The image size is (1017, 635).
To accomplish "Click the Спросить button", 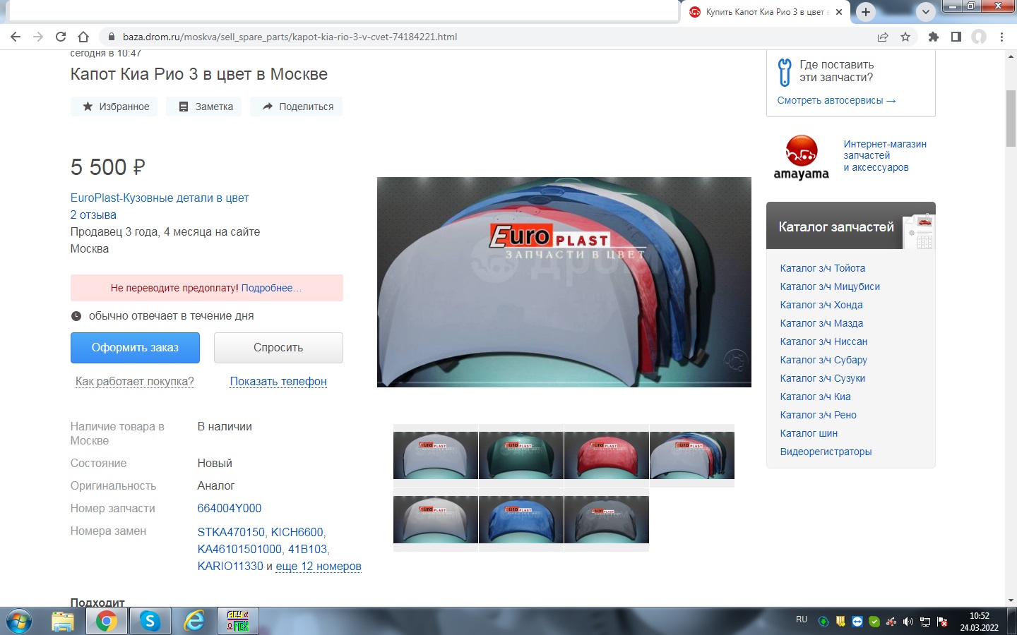I will (278, 347).
